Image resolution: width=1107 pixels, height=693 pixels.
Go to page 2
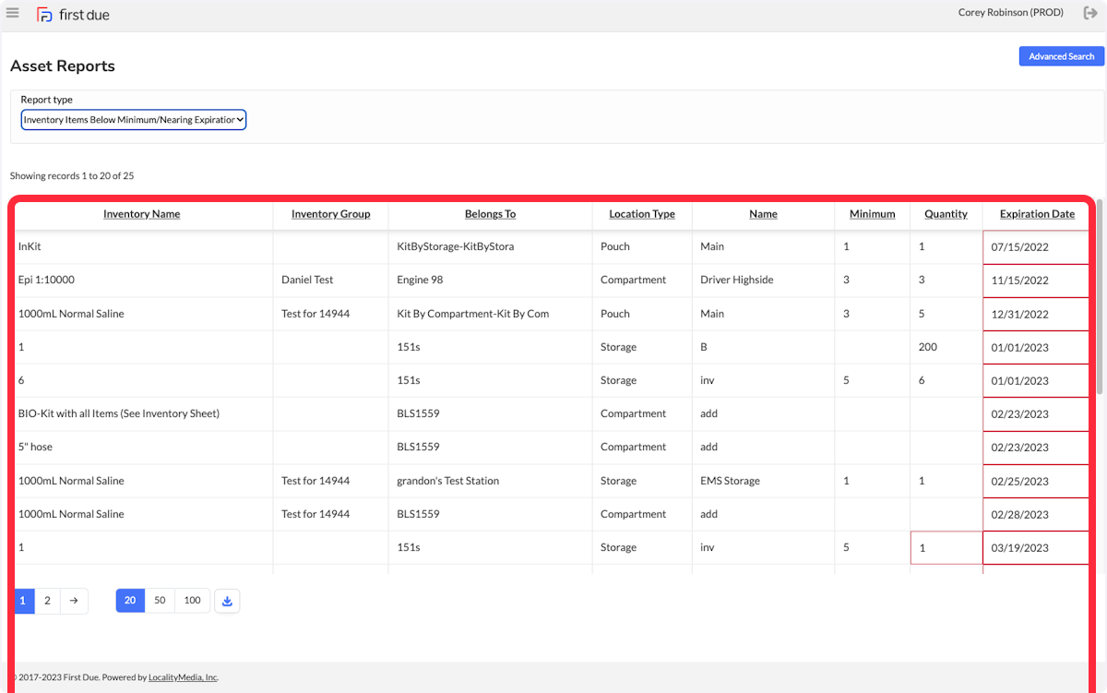[47, 601]
